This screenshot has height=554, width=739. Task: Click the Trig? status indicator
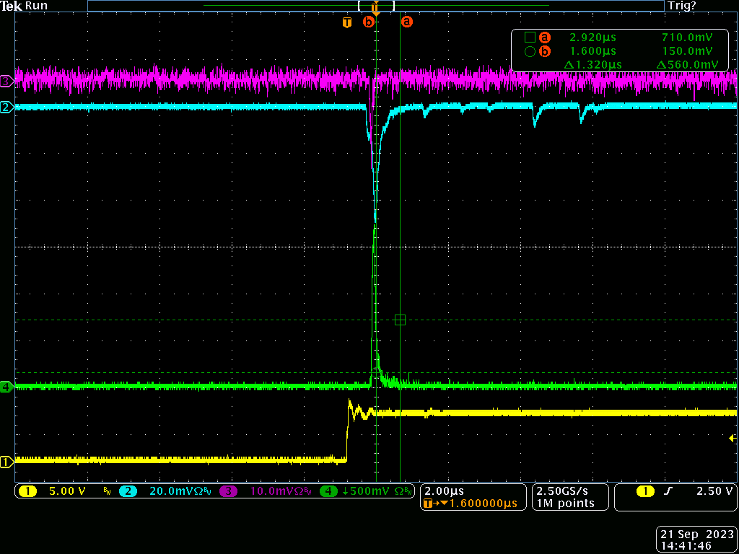coord(681,6)
